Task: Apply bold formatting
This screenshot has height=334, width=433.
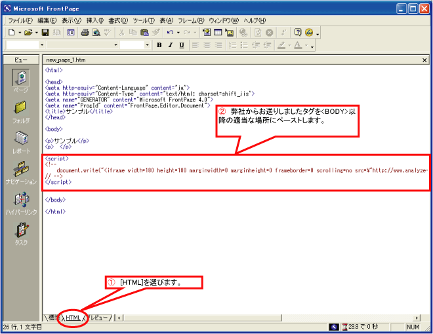Action: point(159,45)
